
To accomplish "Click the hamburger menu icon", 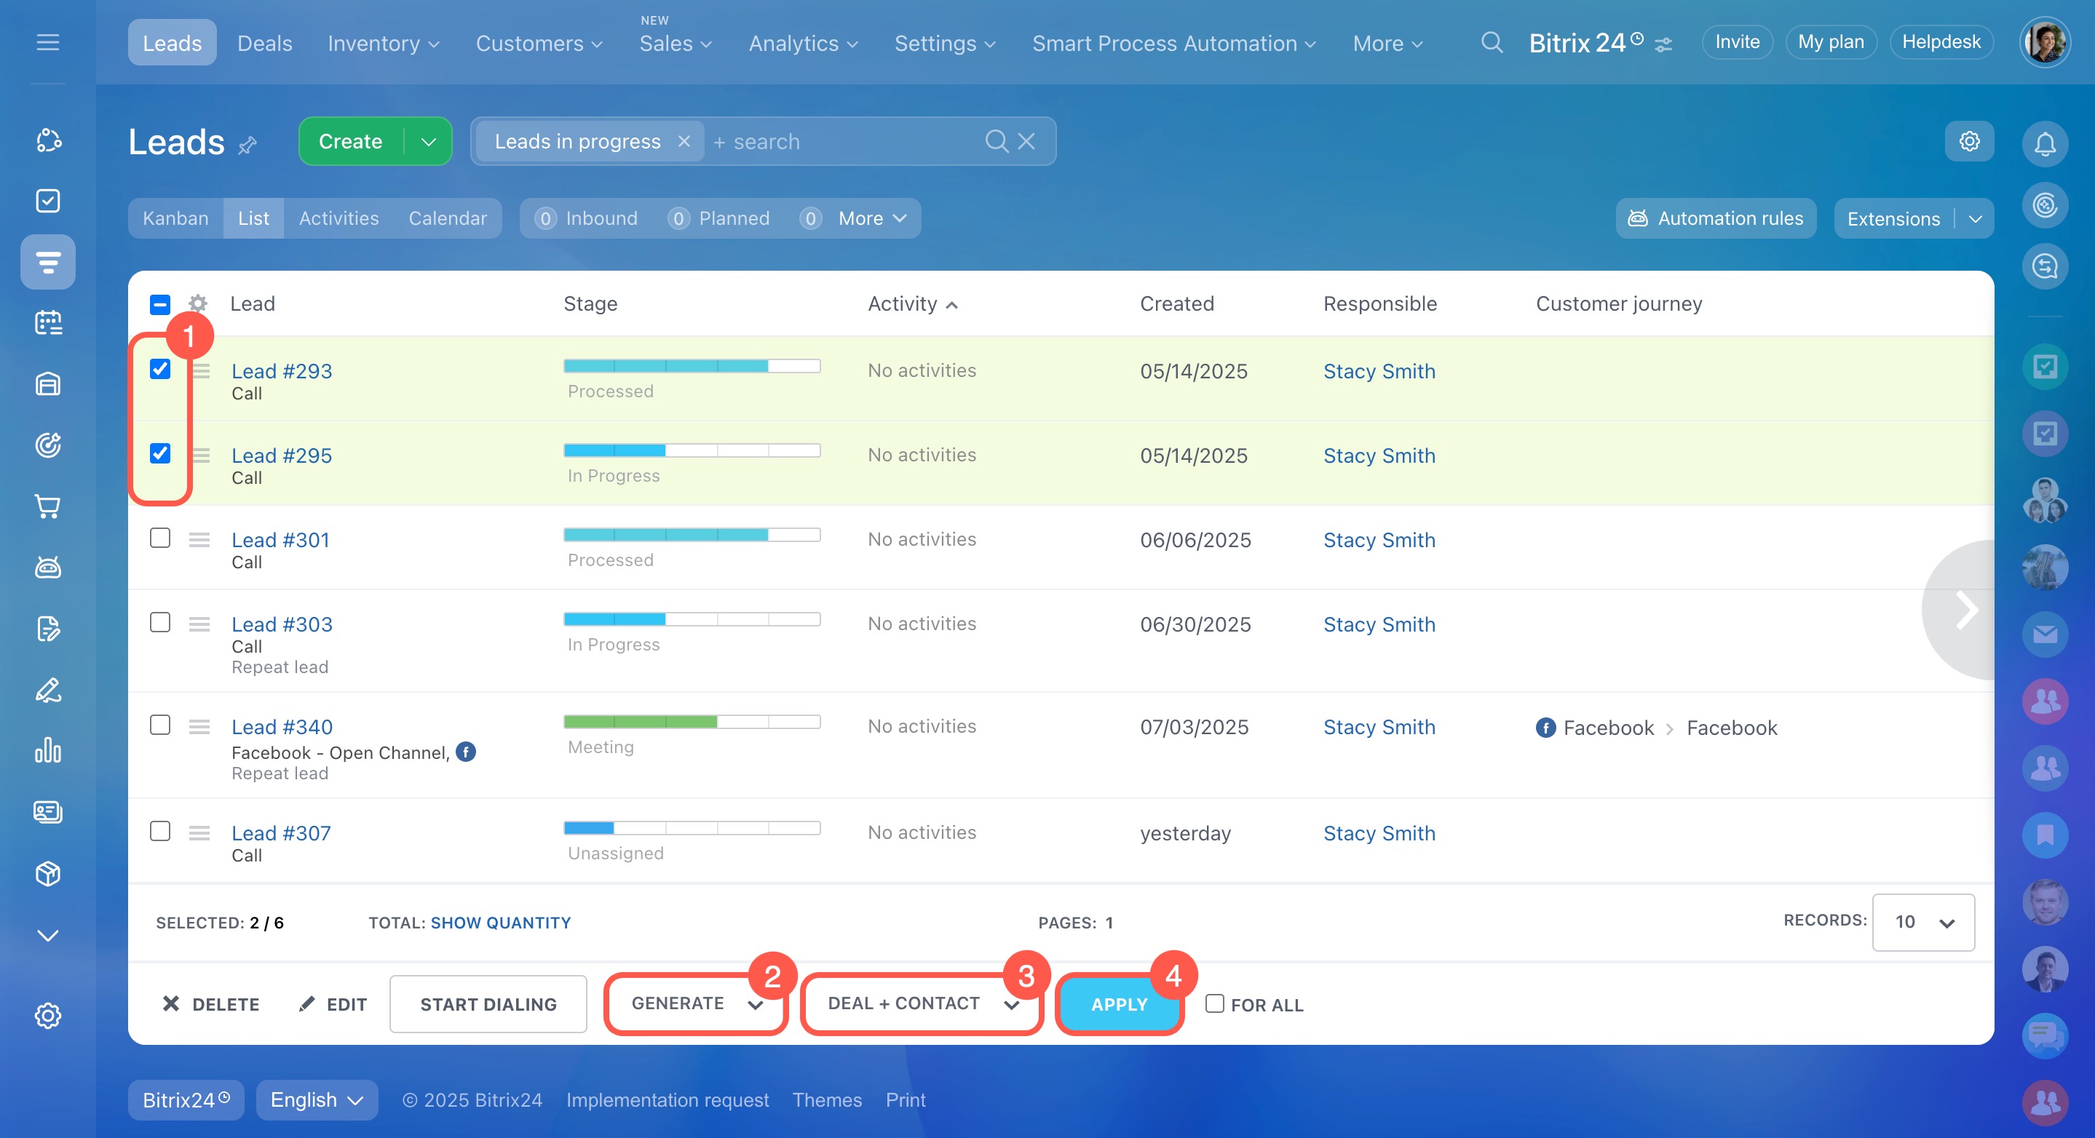I will 48,42.
